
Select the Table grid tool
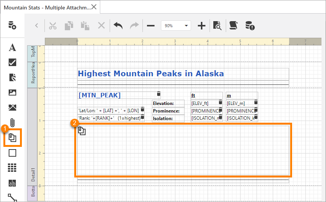[x=12, y=168]
